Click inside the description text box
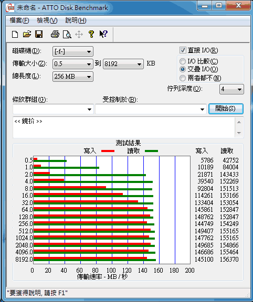Image resolution: width=253 pixels, height=302 pixels. click(x=124, y=127)
